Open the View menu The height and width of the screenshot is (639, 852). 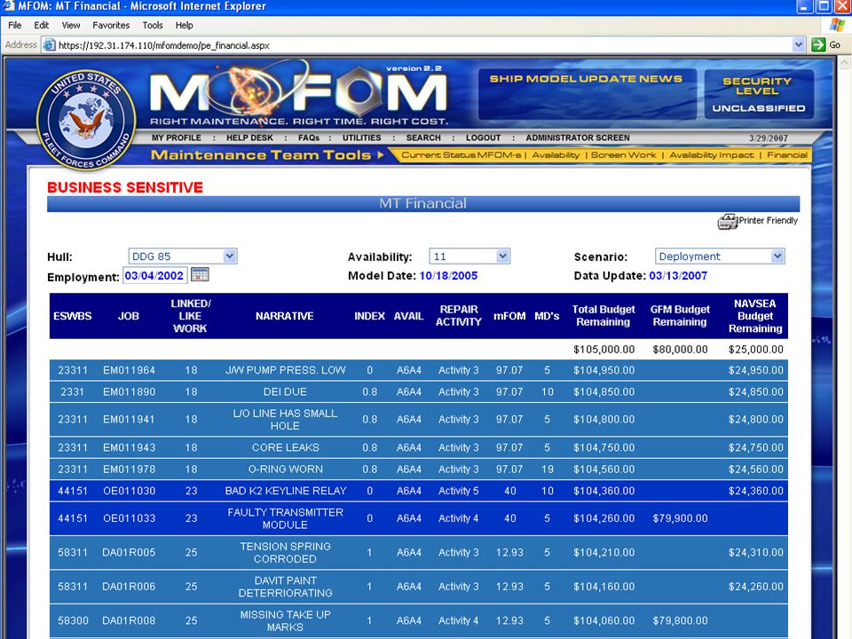click(x=71, y=25)
